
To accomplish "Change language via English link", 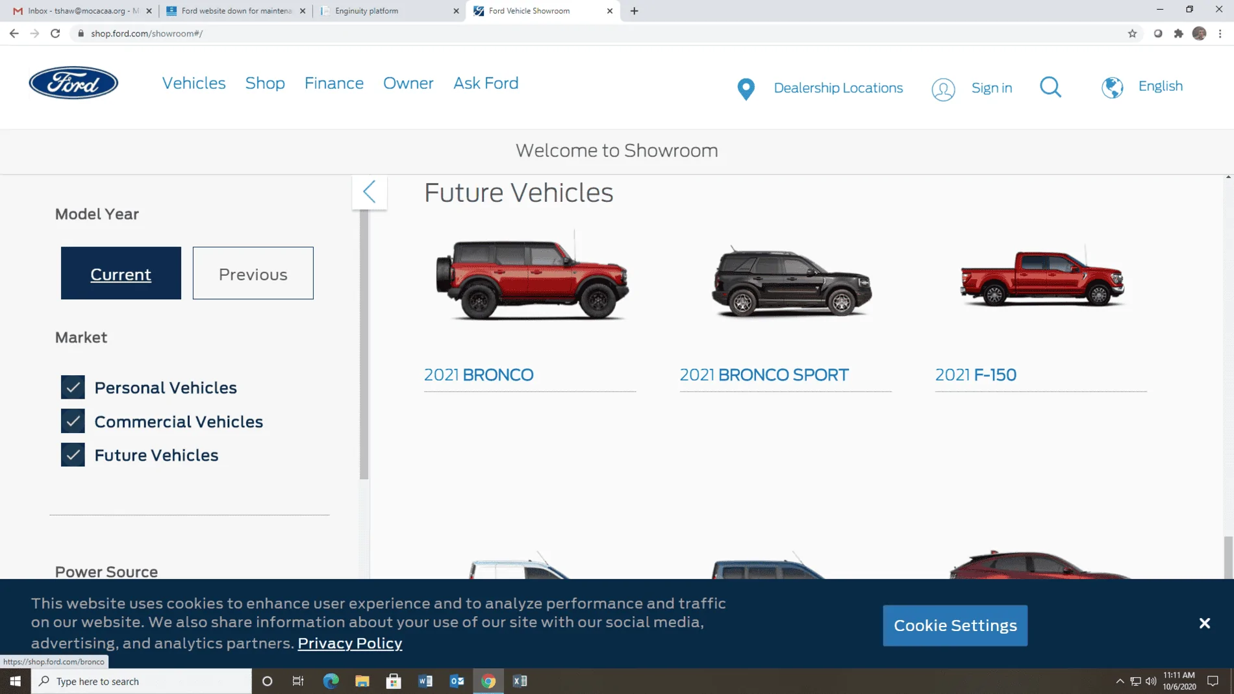I will pos(1160,86).
